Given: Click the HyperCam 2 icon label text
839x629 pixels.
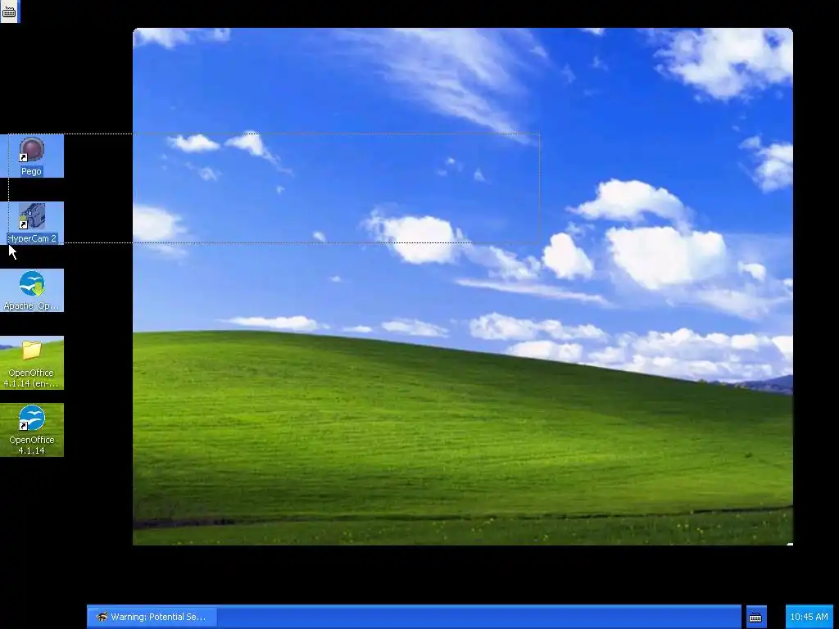Looking at the screenshot, I should pyautogui.click(x=32, y=238).
